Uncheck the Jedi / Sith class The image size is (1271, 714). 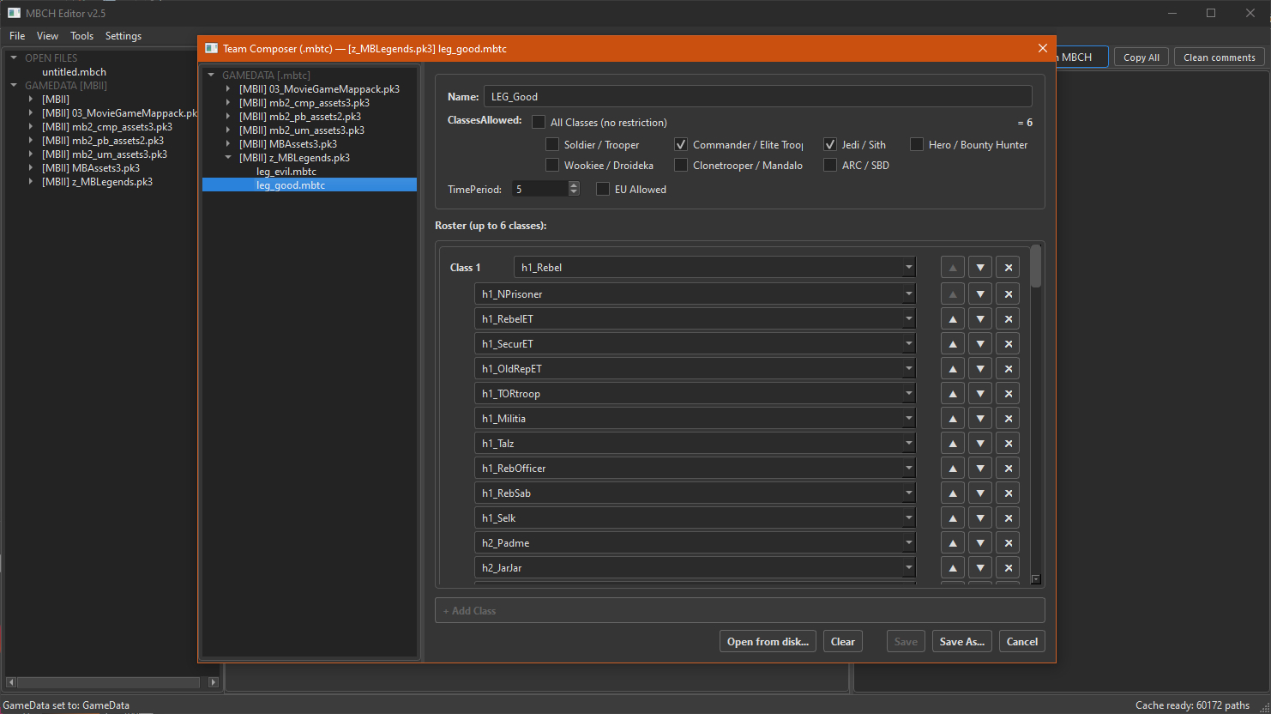point(830,144)
